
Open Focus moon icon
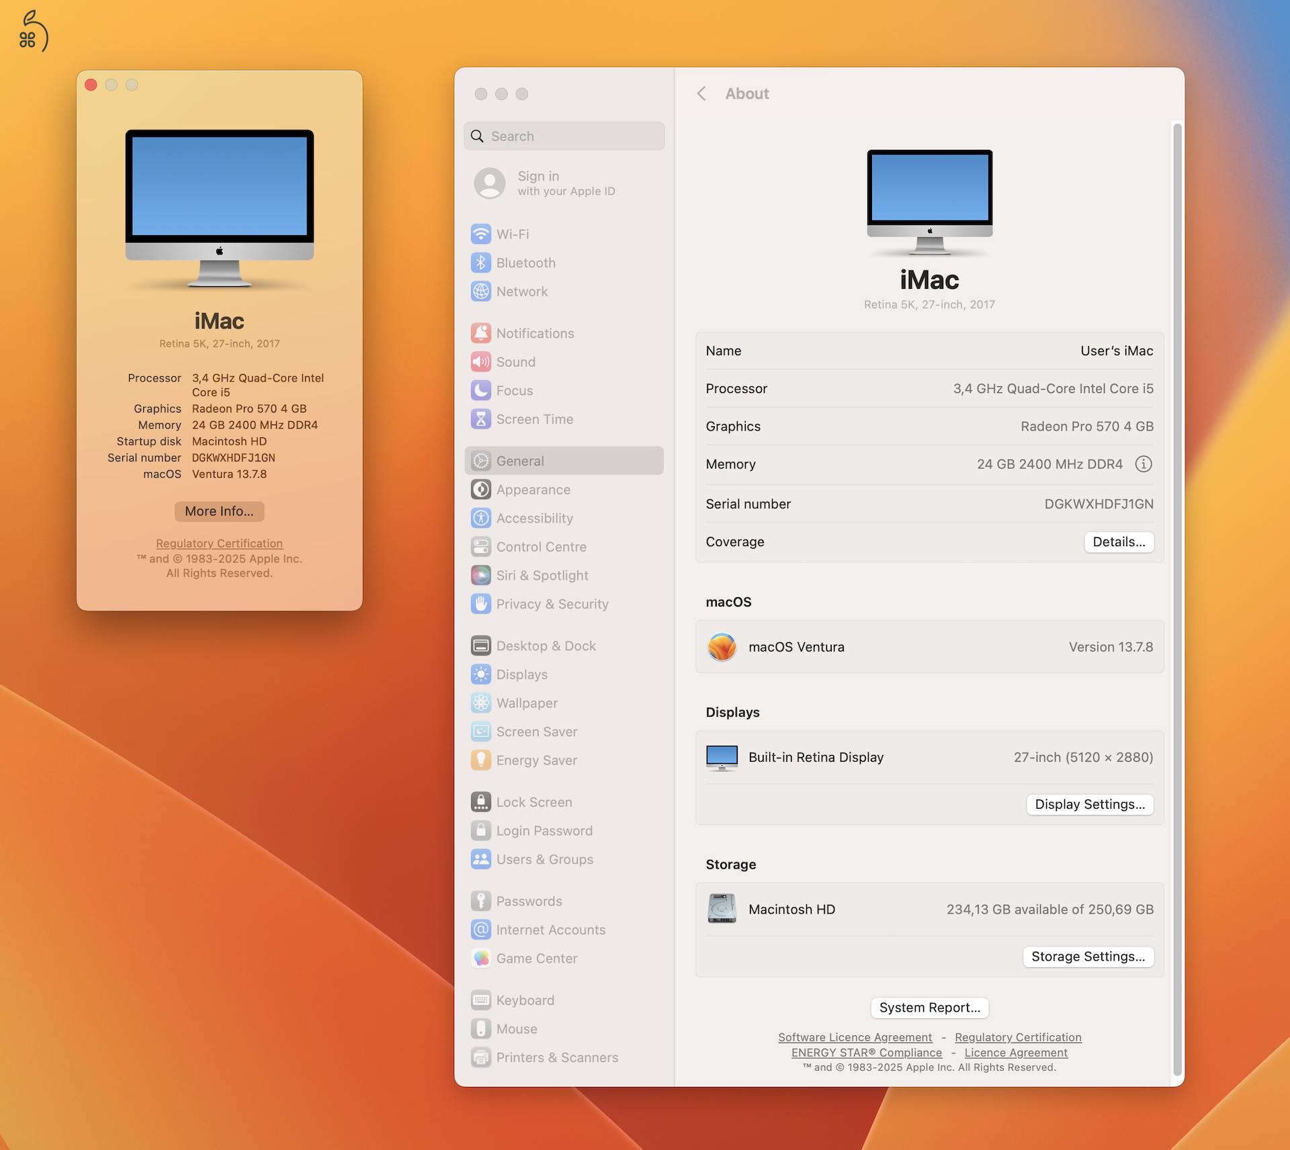tap(480, 390)
